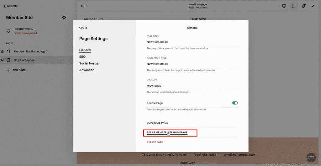Open the three-dot menu for New Homepage

point(62,60)
